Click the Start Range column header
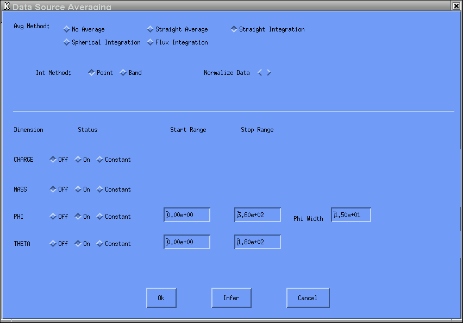 tap(188, 130)
